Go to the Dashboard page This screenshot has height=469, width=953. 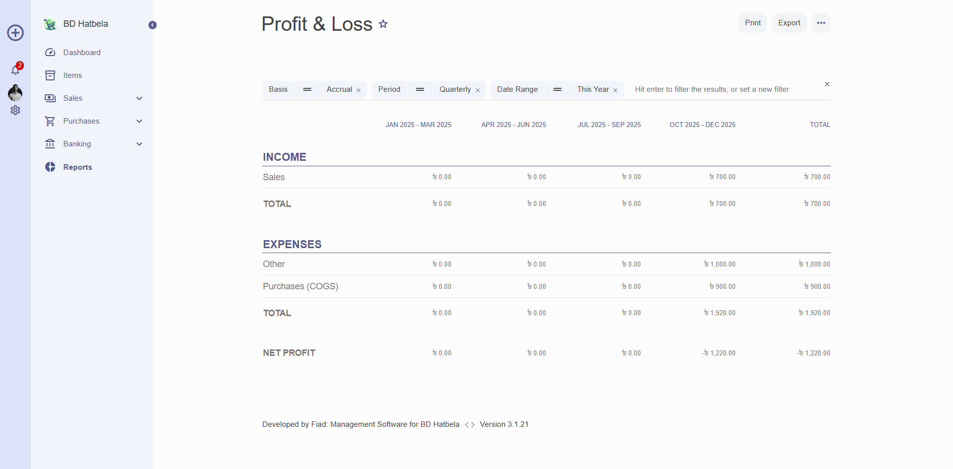point(81,53)
